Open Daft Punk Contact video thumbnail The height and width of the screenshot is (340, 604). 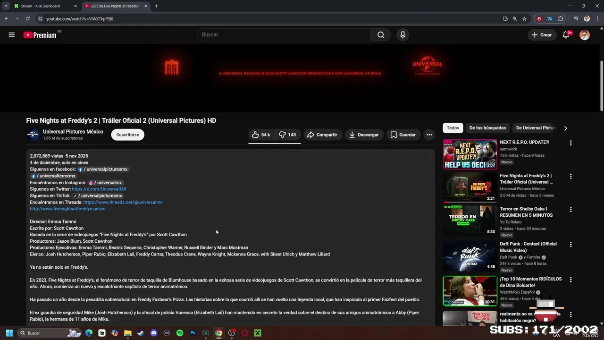pos(470,256)
